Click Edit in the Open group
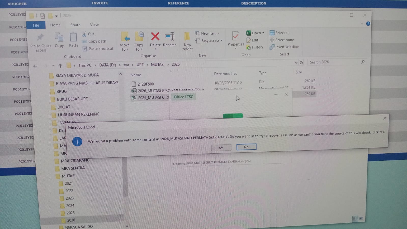The width and height of the screenshot is (407, 229). [x=252, y=40]
